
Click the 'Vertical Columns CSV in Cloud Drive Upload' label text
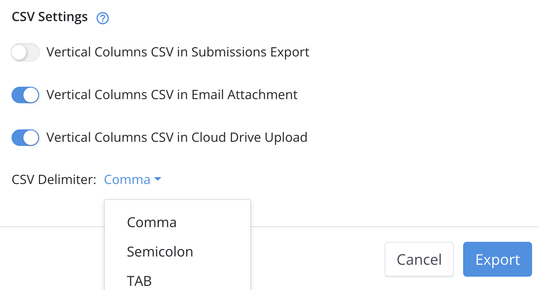177,137
